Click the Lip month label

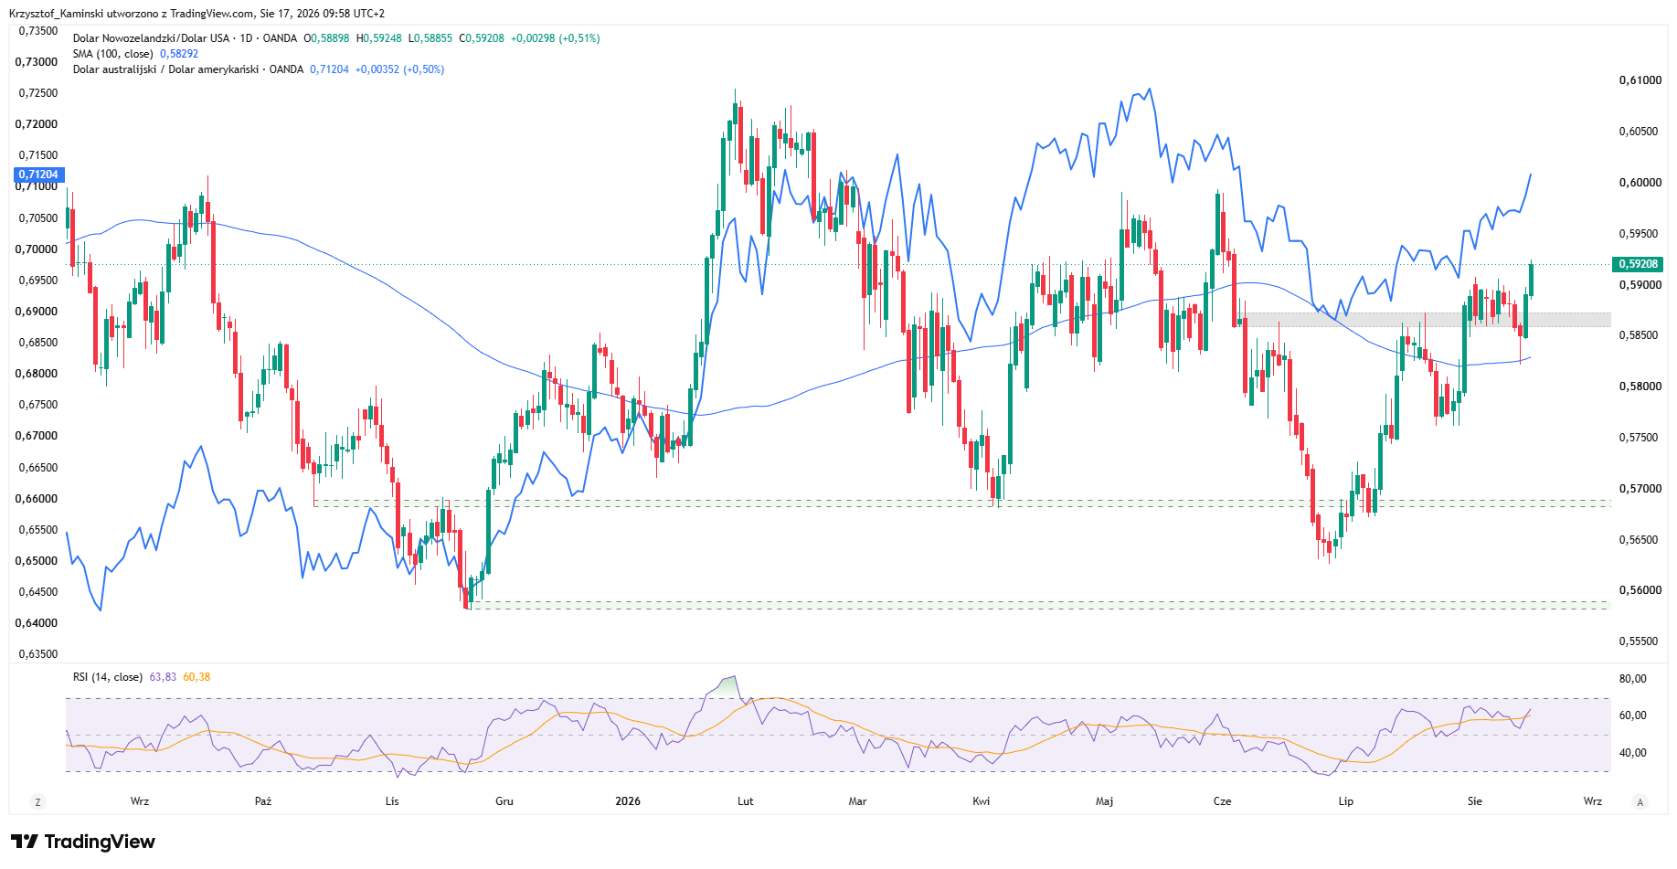[1346, 801]
